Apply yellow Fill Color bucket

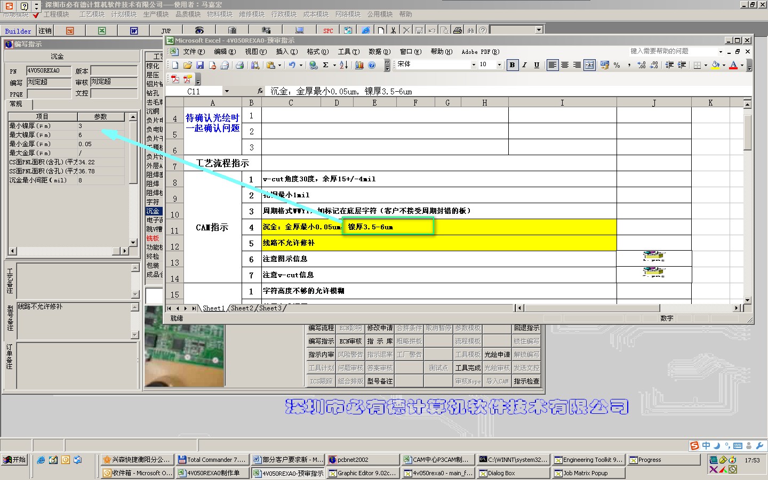[x=716, y=65]
